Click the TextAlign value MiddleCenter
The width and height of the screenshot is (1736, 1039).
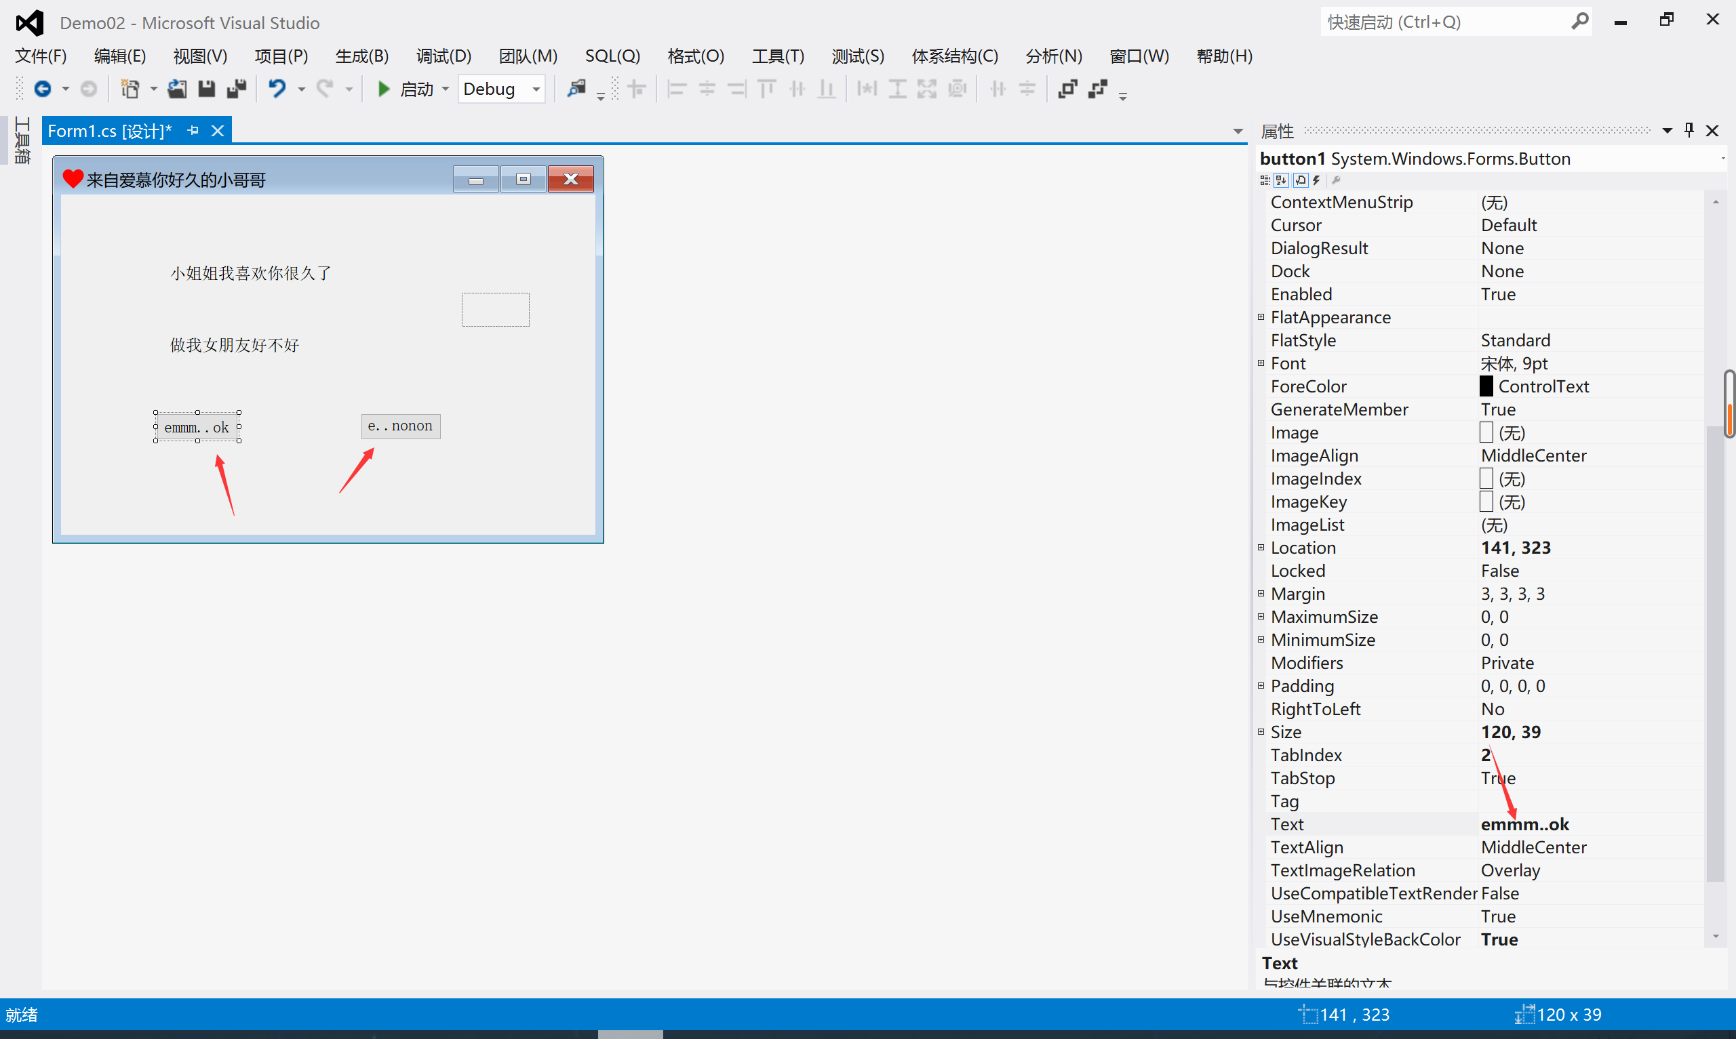(1534, 847)
